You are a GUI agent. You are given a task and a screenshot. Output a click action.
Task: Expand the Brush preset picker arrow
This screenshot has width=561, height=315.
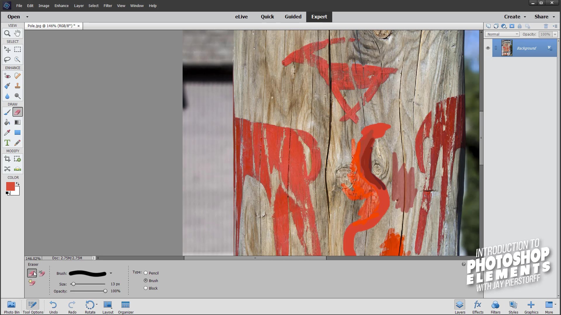click(x=111, y=273)
